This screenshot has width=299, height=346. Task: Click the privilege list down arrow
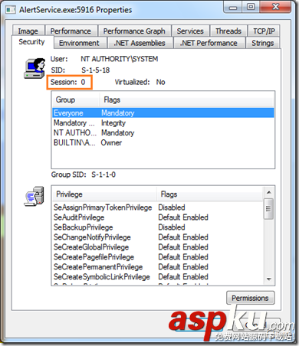point(268,279)
